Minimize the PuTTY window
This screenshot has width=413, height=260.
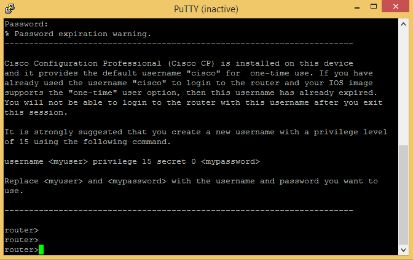click(x=356, y=9)
